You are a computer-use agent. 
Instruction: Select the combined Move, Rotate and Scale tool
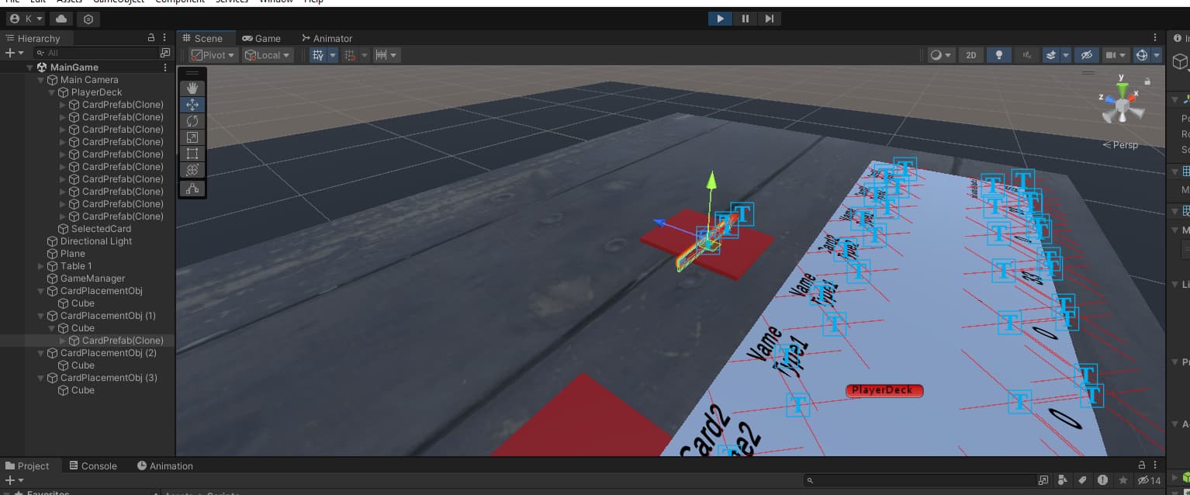(192, 170)
